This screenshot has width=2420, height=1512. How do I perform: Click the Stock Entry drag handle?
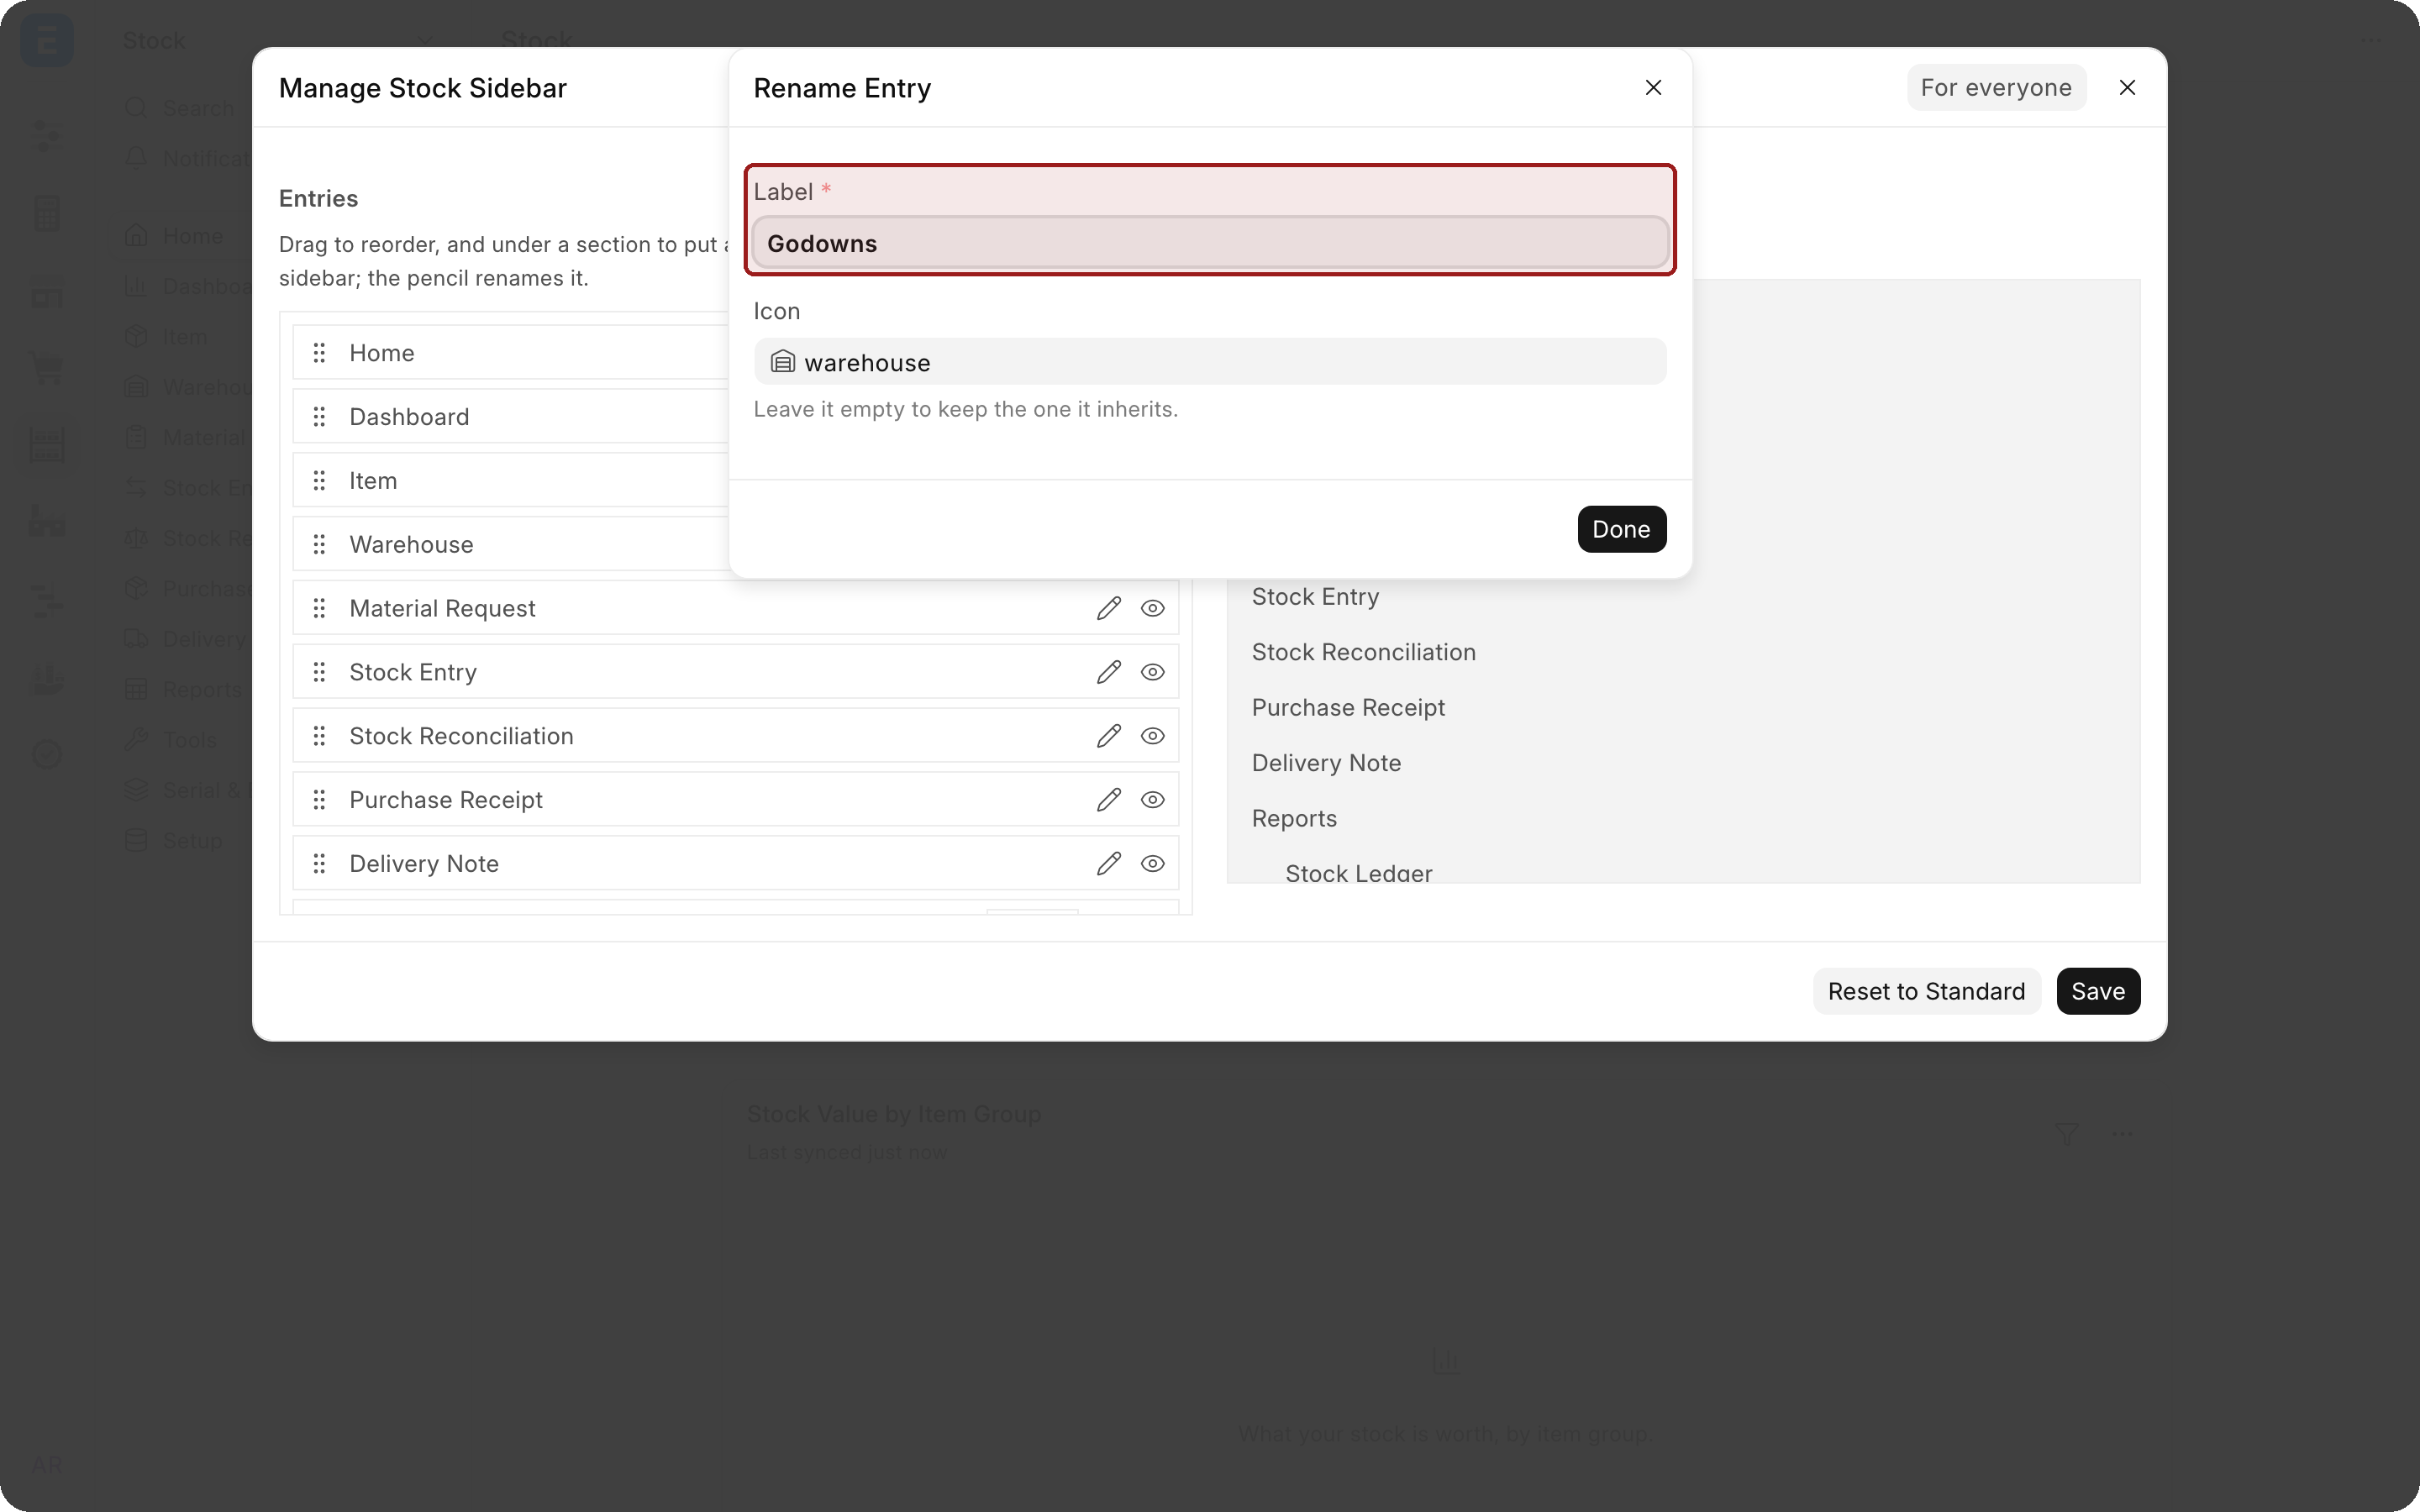click(x=319, y=672)
